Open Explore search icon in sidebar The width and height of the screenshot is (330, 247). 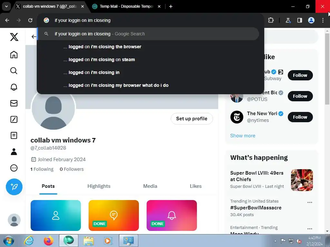(14, 71)
